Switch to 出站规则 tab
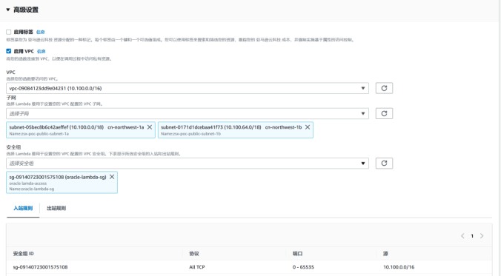This screenshot has width=501, height=276. 56,209
